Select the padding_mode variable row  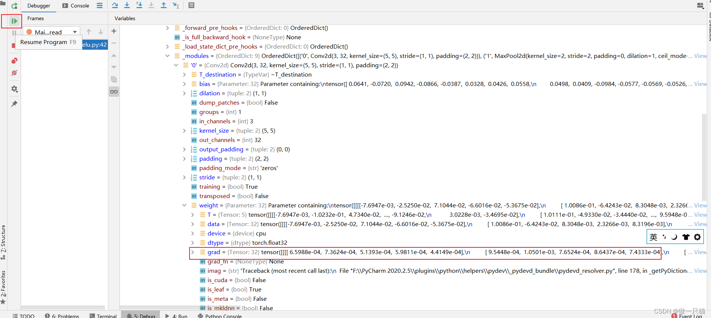coord(413,168)
